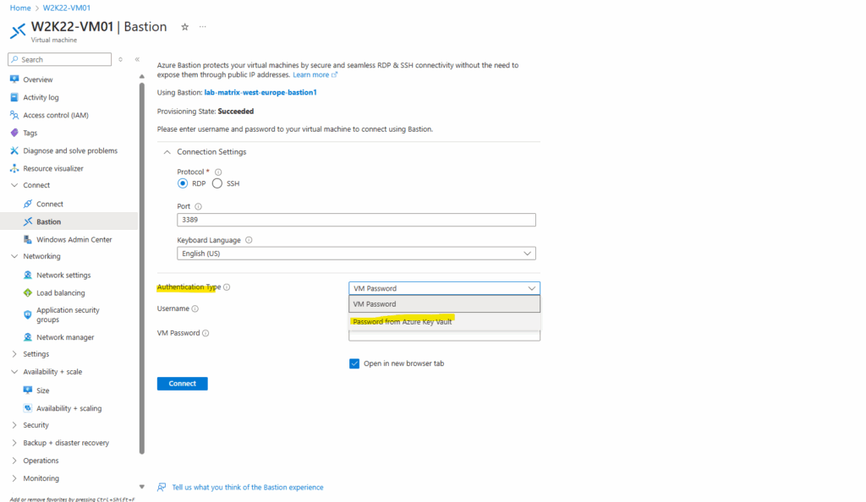Open the Learn more link
The width and height of the screenshot is (866, 502).
point(315,75)
